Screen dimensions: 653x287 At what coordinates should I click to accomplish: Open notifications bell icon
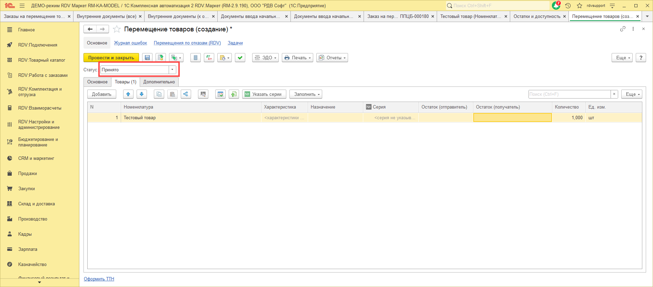pyautogui.click(x=556, y=6)
